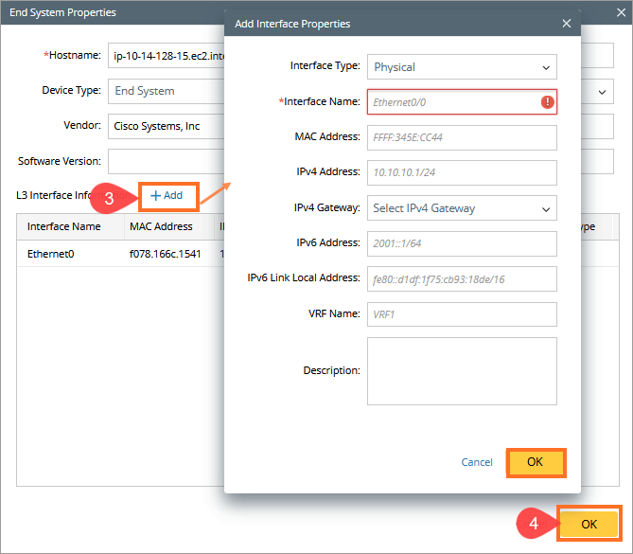Open the Interface Type dropdown
Screen dimensions: 633x554
coord(461,67)
